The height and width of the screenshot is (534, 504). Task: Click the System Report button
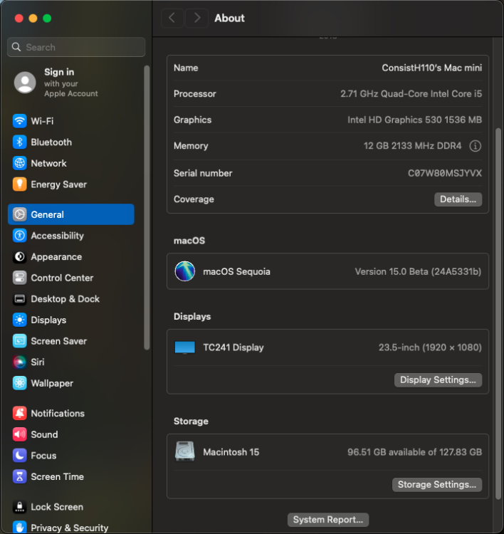[x=328, y=520]
